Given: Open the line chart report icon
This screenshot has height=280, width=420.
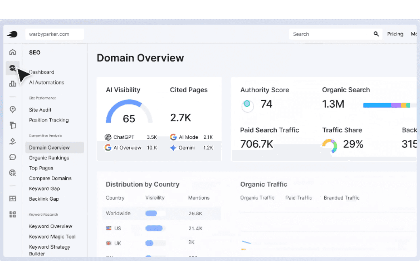Looking at the screenshot, I should click(x=12, y=199).
